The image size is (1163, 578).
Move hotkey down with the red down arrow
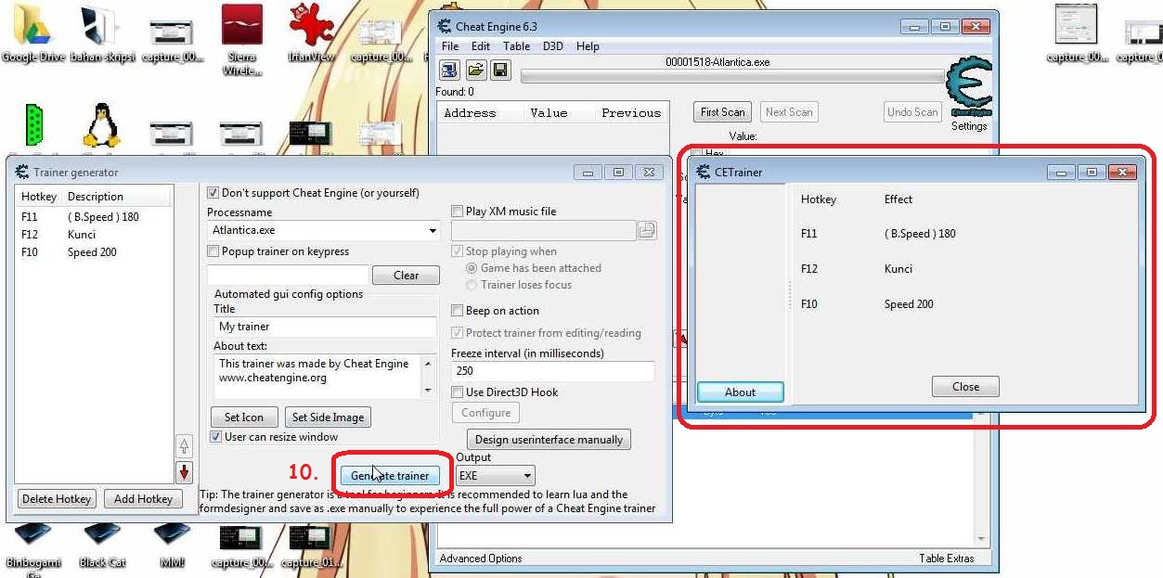point(184,471)
